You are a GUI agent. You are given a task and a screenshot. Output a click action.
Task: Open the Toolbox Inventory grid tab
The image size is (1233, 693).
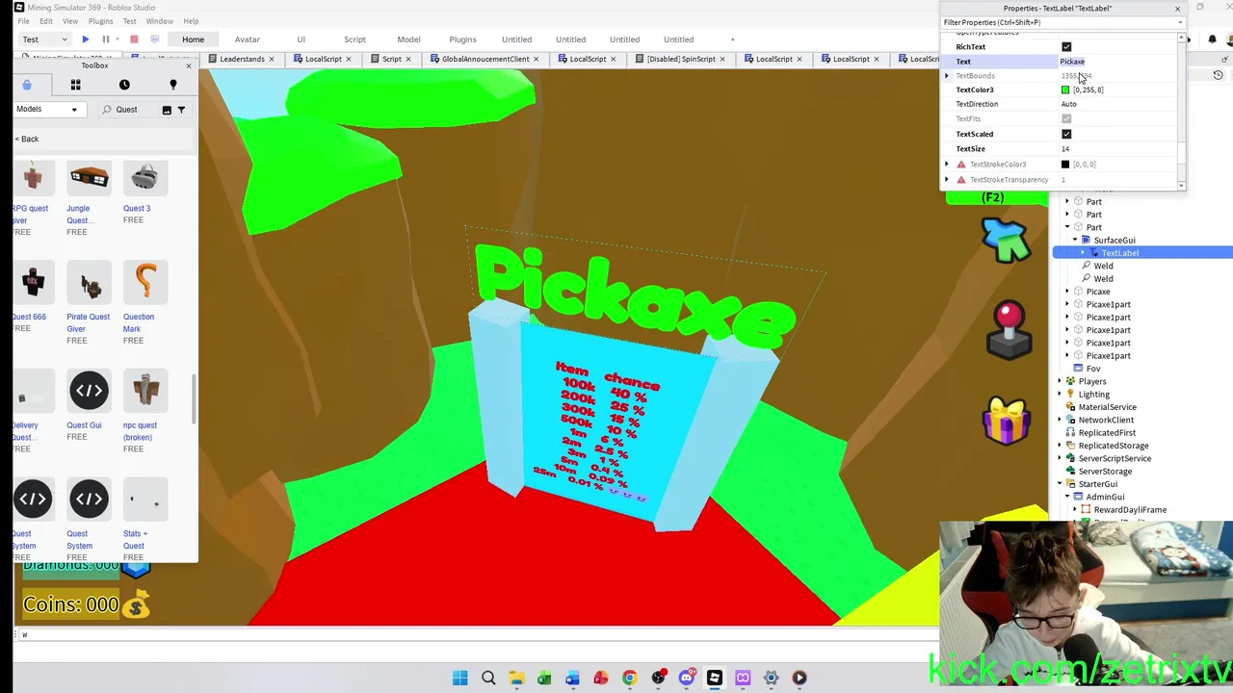75,85
